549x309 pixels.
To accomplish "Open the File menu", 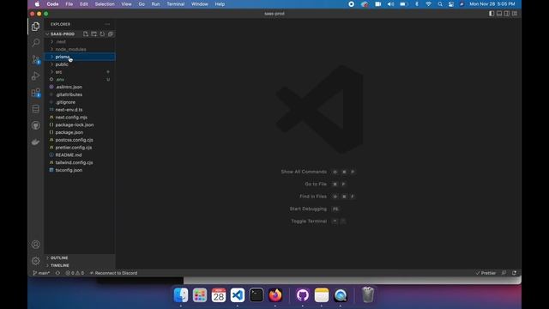I will click(69, 4).
